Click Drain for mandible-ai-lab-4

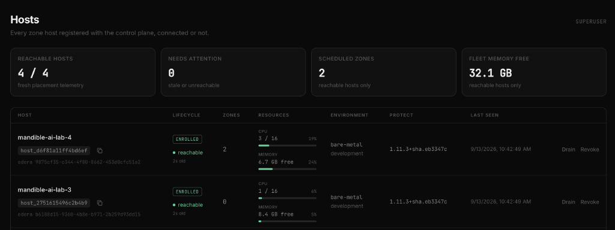pyautogui.click(x=568, y=149)
